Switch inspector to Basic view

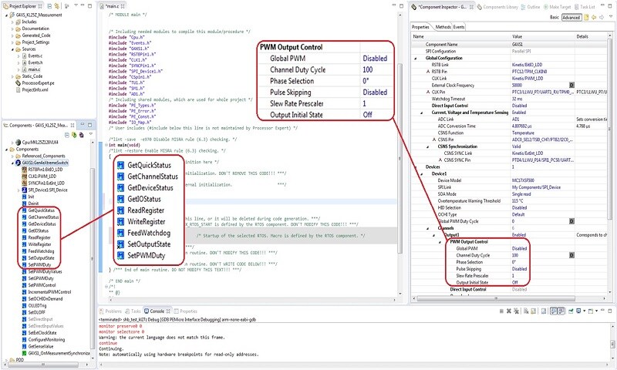coord(553,16)
